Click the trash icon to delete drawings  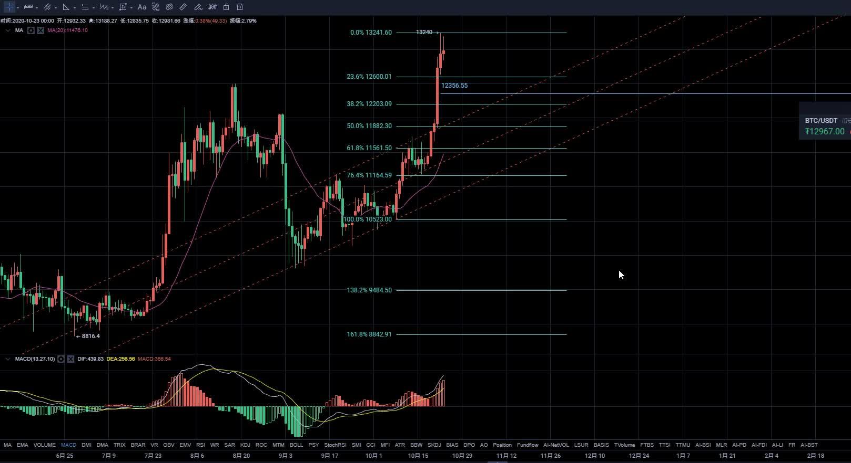(240, 7)
